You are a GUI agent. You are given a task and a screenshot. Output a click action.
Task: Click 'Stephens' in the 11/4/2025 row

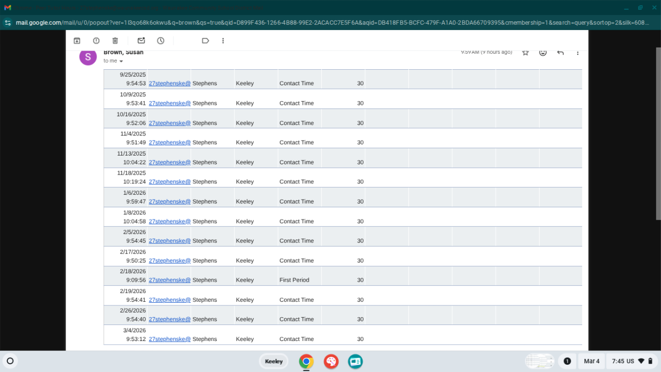tap(204, 143)
